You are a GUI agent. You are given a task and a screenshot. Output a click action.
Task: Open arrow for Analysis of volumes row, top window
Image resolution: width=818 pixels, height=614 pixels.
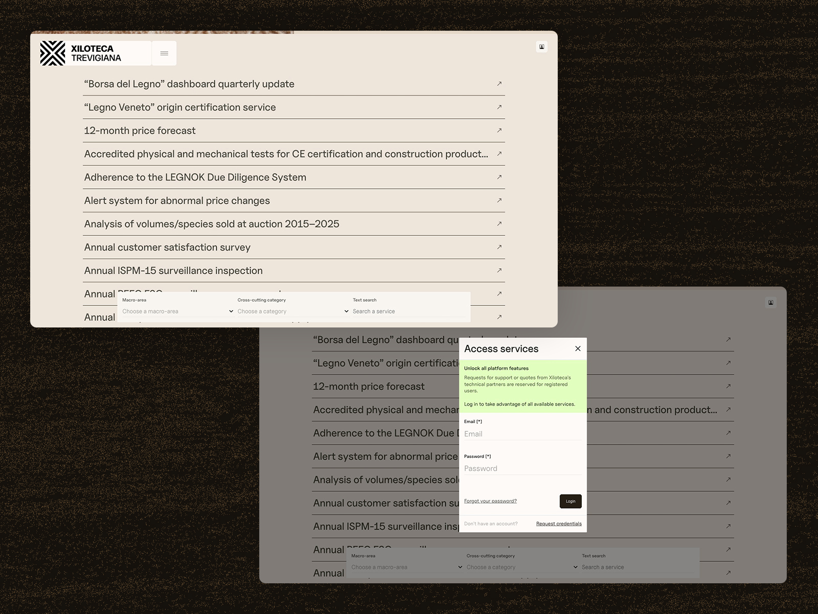tap(499, 224)
